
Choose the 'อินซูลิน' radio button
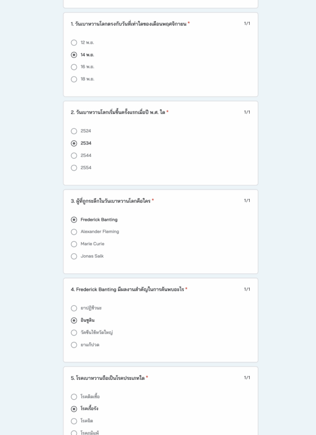[74, 320]
